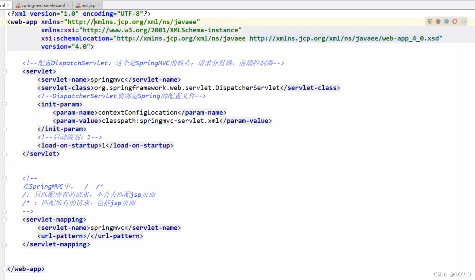475x280 pixels.
Task: Collapse the init-param element fold marker
Action: click(4, 104)
